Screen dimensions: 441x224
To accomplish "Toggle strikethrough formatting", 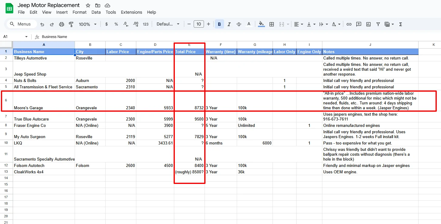I will tap(239, 24).
